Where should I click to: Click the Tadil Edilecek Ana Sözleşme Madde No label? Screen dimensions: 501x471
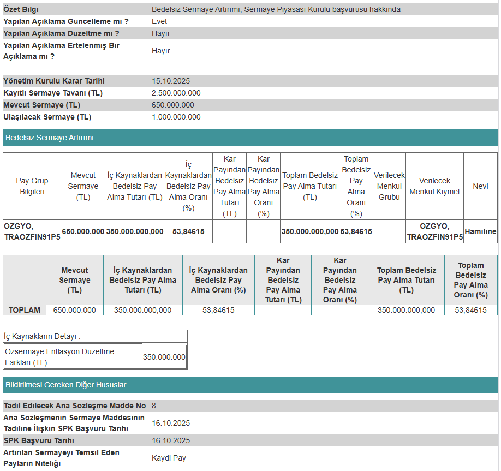74,406
